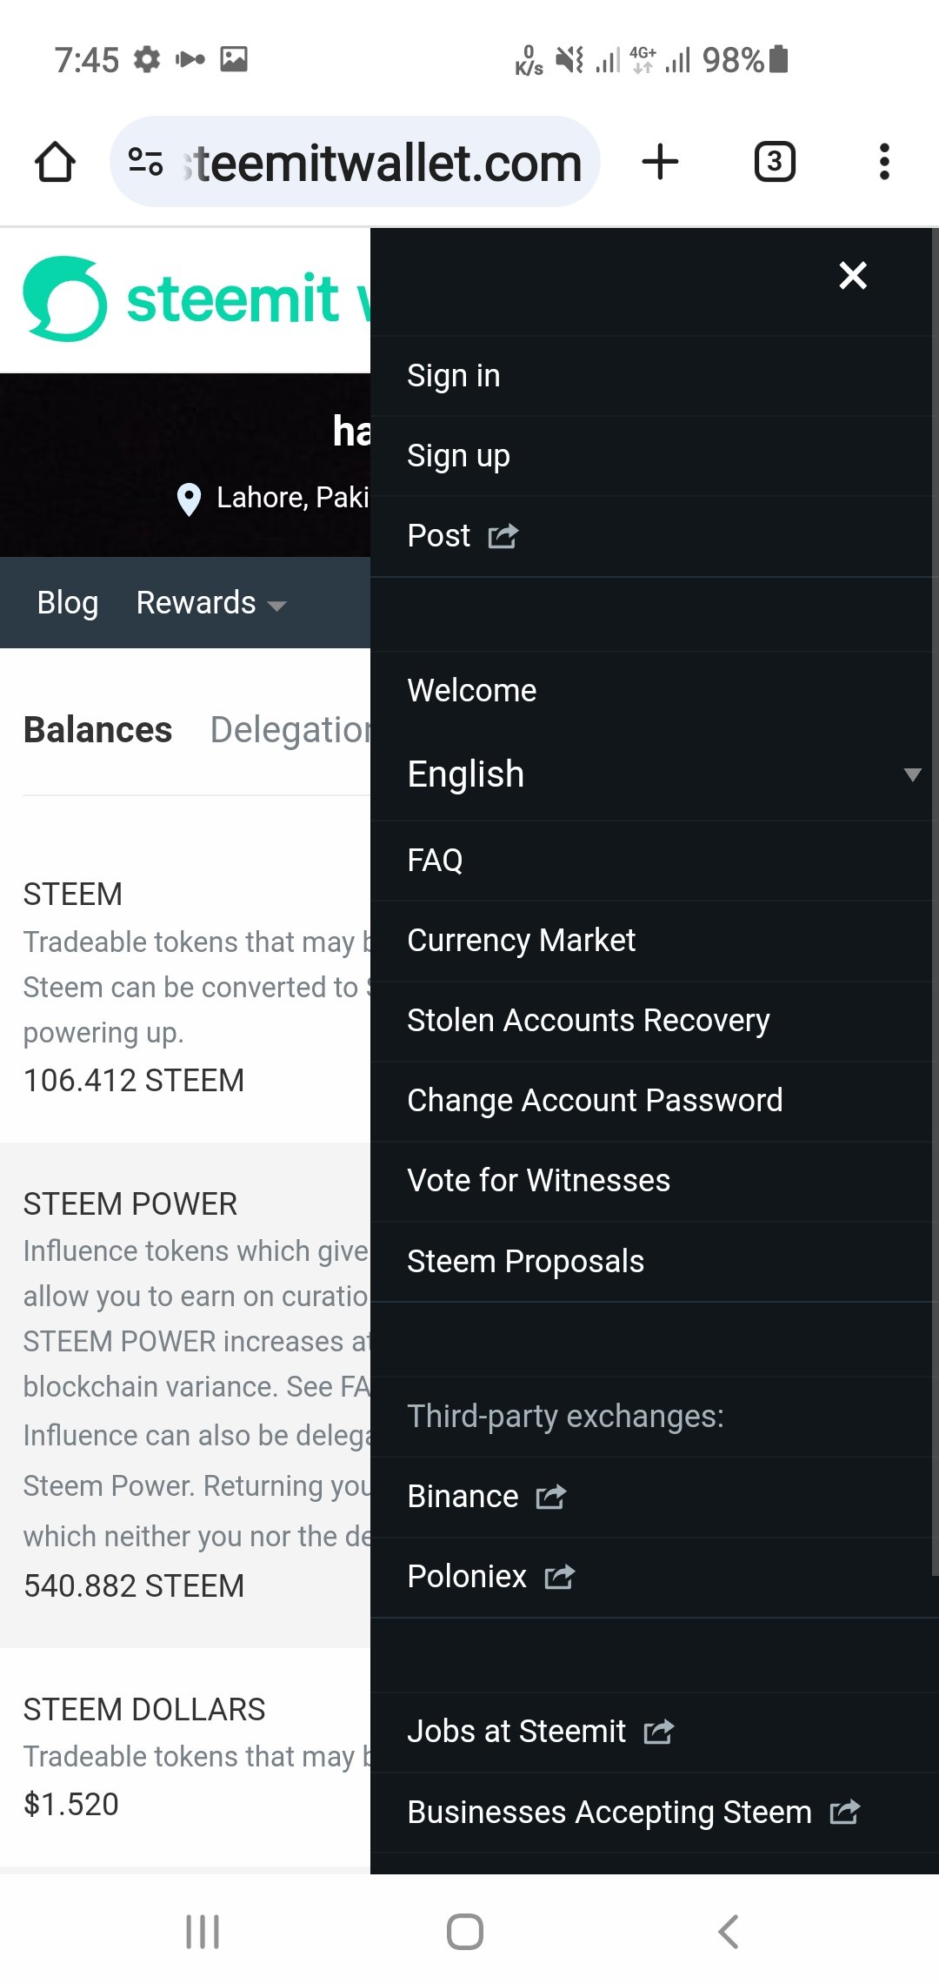Open the tab switcher showing 3 tabs
This screenshot has width=939, height=1984.
(775, 162)
